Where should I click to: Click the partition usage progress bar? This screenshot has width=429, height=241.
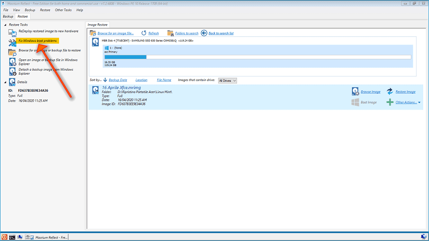click(258, 57)
